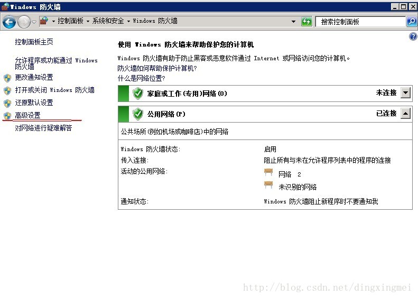
Task: Open dropdown arrow before 控制面板 breadcrumb
Action: click(53, 21)
